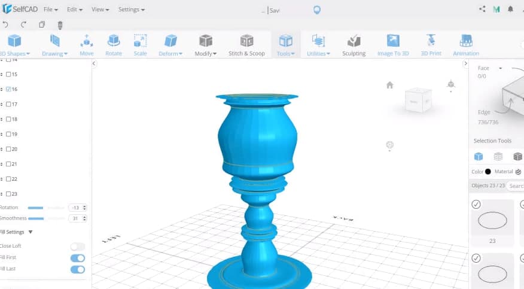
Task: Open the Modify tool menu
Action: pos(206,45)
